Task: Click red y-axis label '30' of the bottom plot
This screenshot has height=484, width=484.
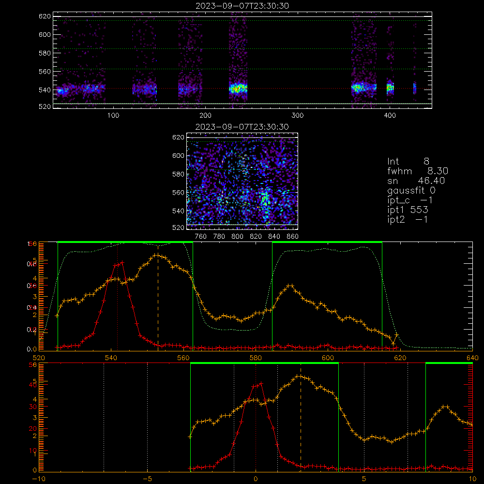Action: [33, 407]
